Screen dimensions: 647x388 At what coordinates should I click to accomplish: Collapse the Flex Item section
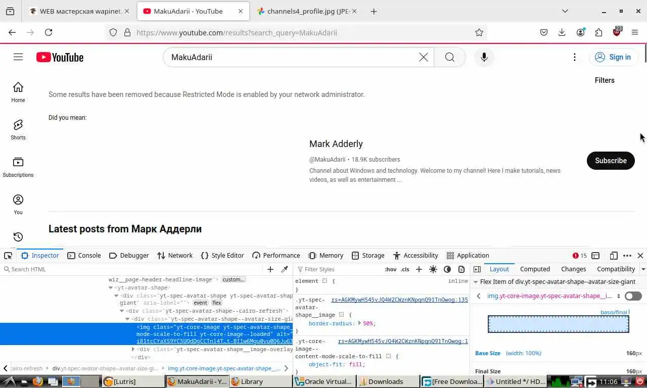475,282
